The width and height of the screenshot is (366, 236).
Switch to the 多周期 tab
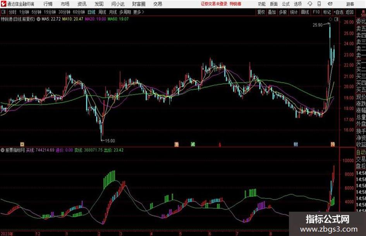125,12
